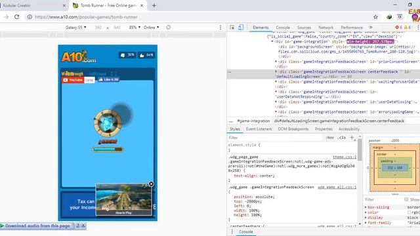Open the Properties sub-tab
Screen dimensions: 420x236
coord(324,129)
